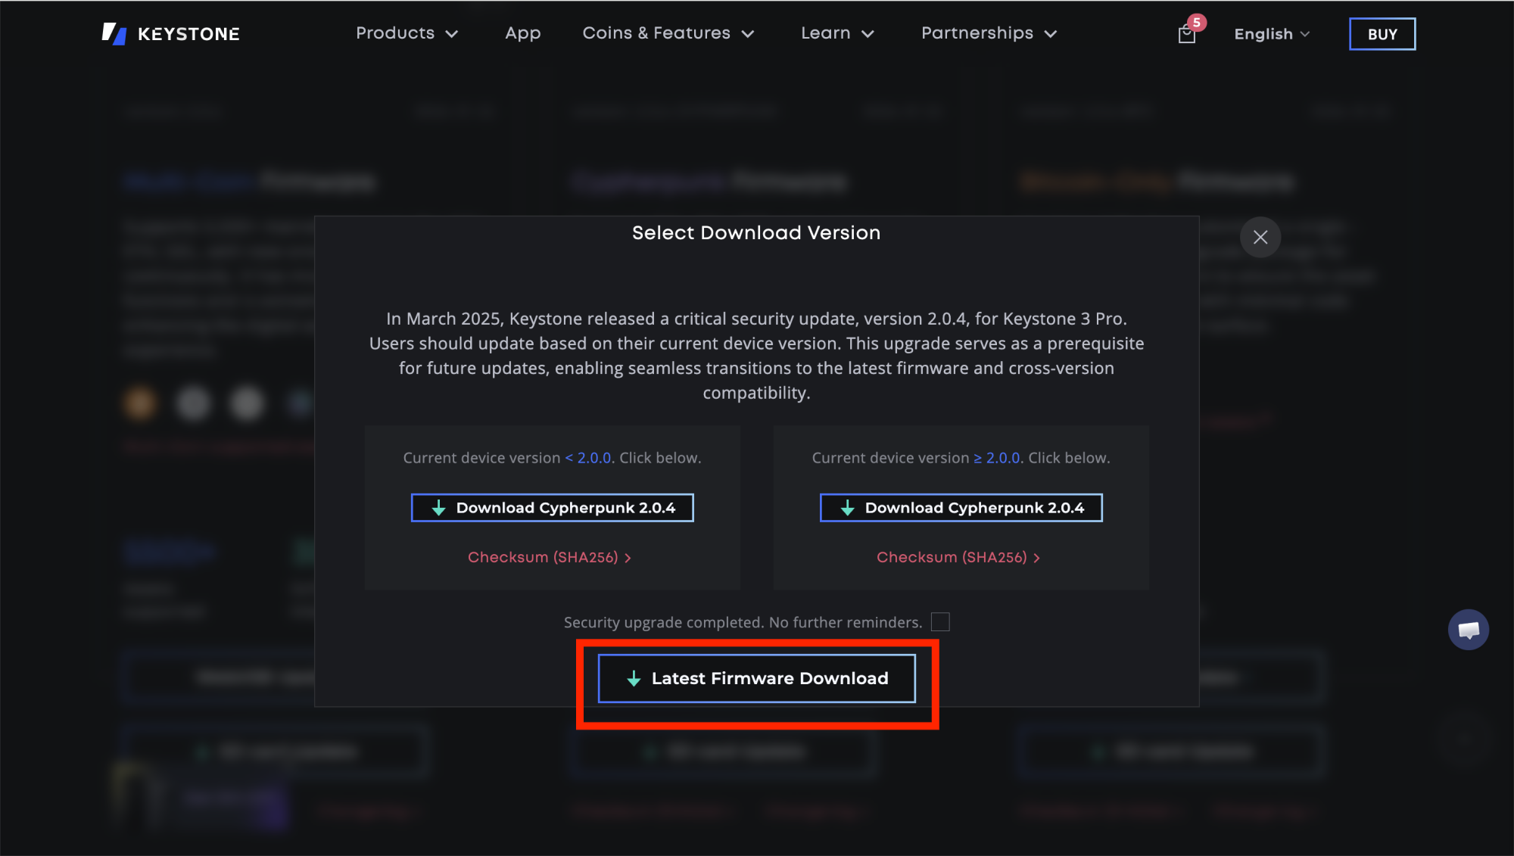Expand the Products dropdown menu

click(x=407, y=33)
